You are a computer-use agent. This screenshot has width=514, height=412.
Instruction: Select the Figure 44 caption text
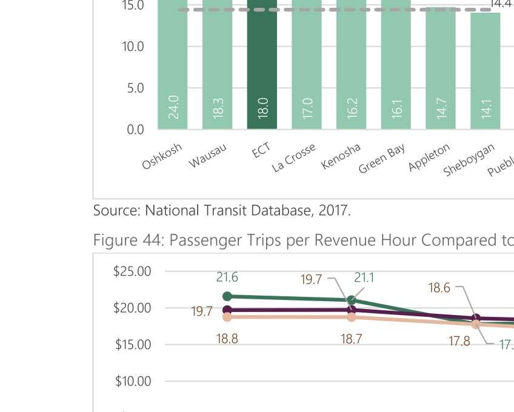(x=303, y=241)
